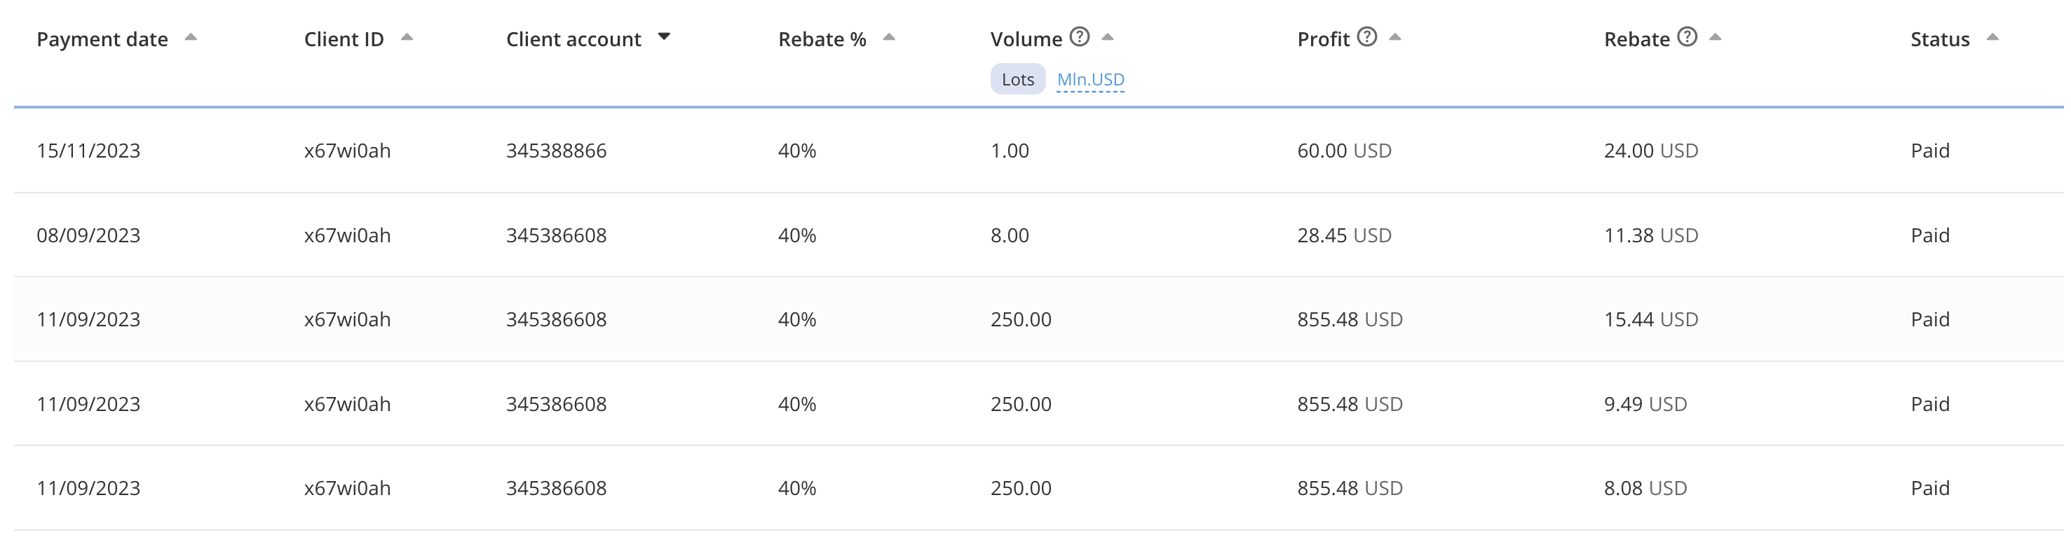Click the Rebate help question mark icon

pyautogui.click(x=1687, y=37)
